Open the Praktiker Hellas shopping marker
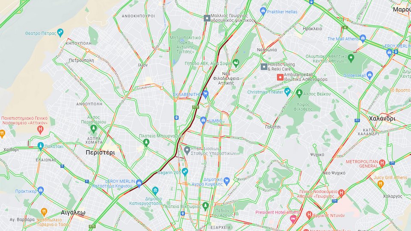 [263, 11]
